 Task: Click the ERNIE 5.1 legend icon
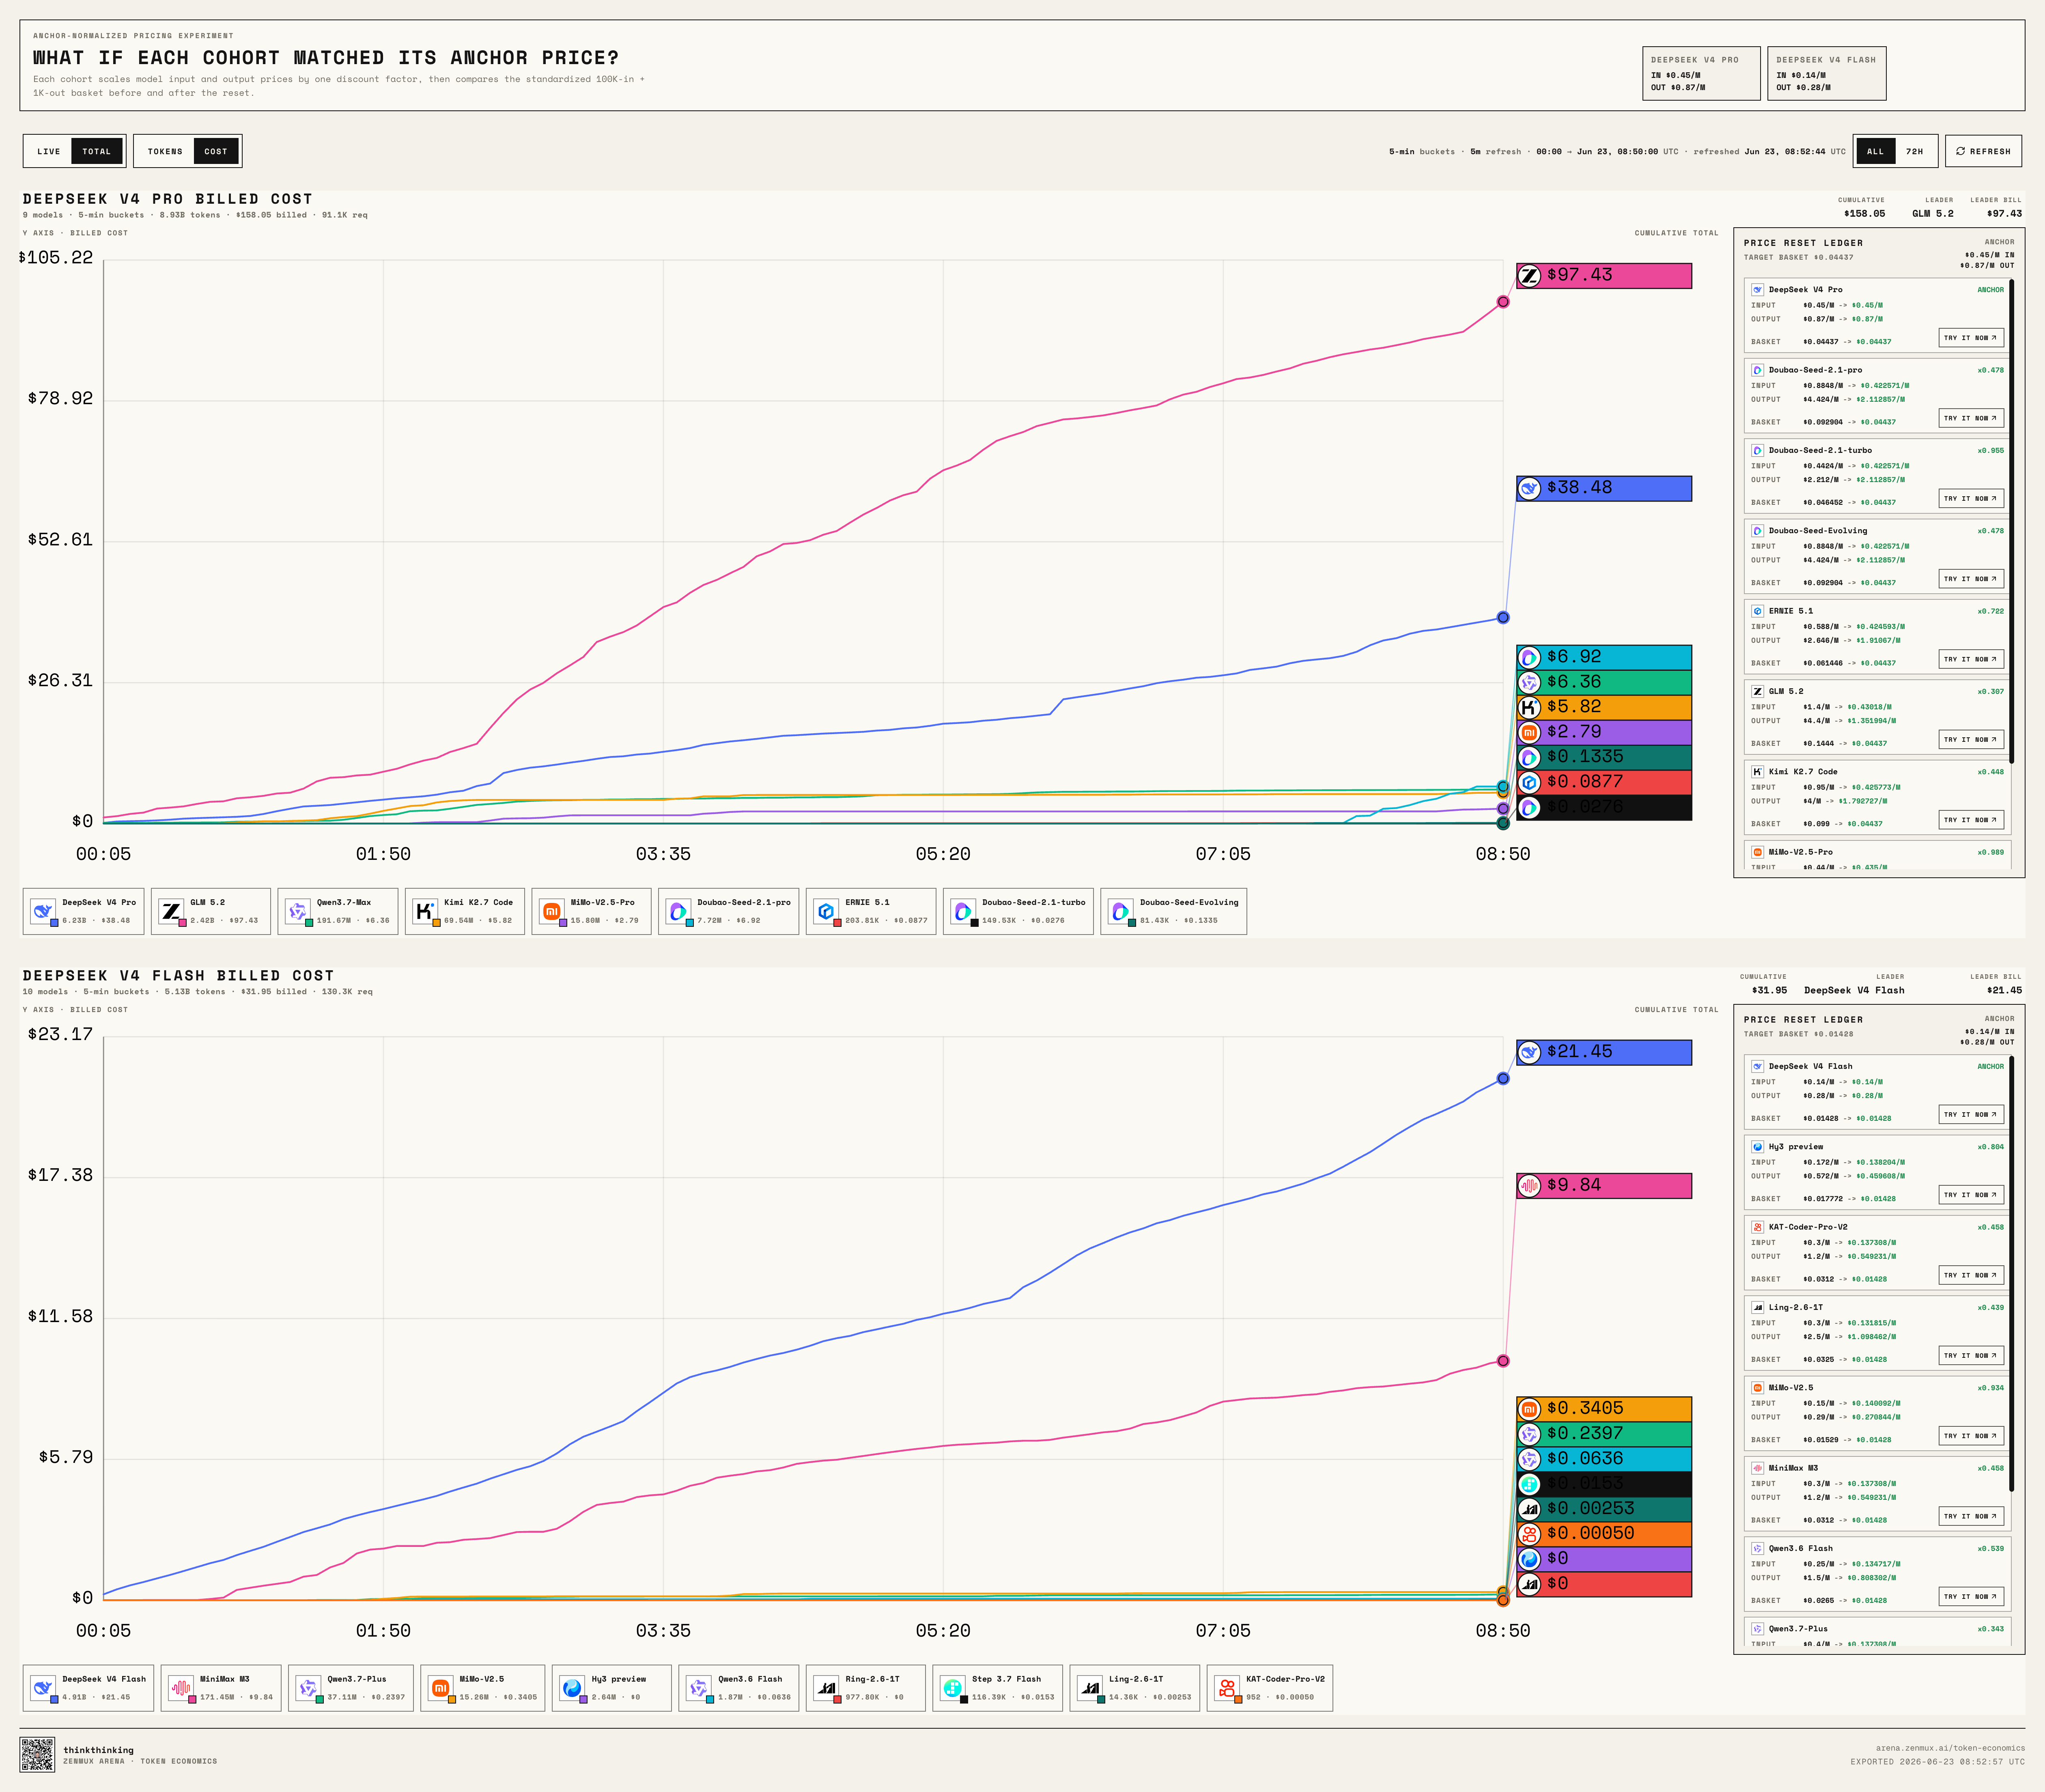pos(826,911)
